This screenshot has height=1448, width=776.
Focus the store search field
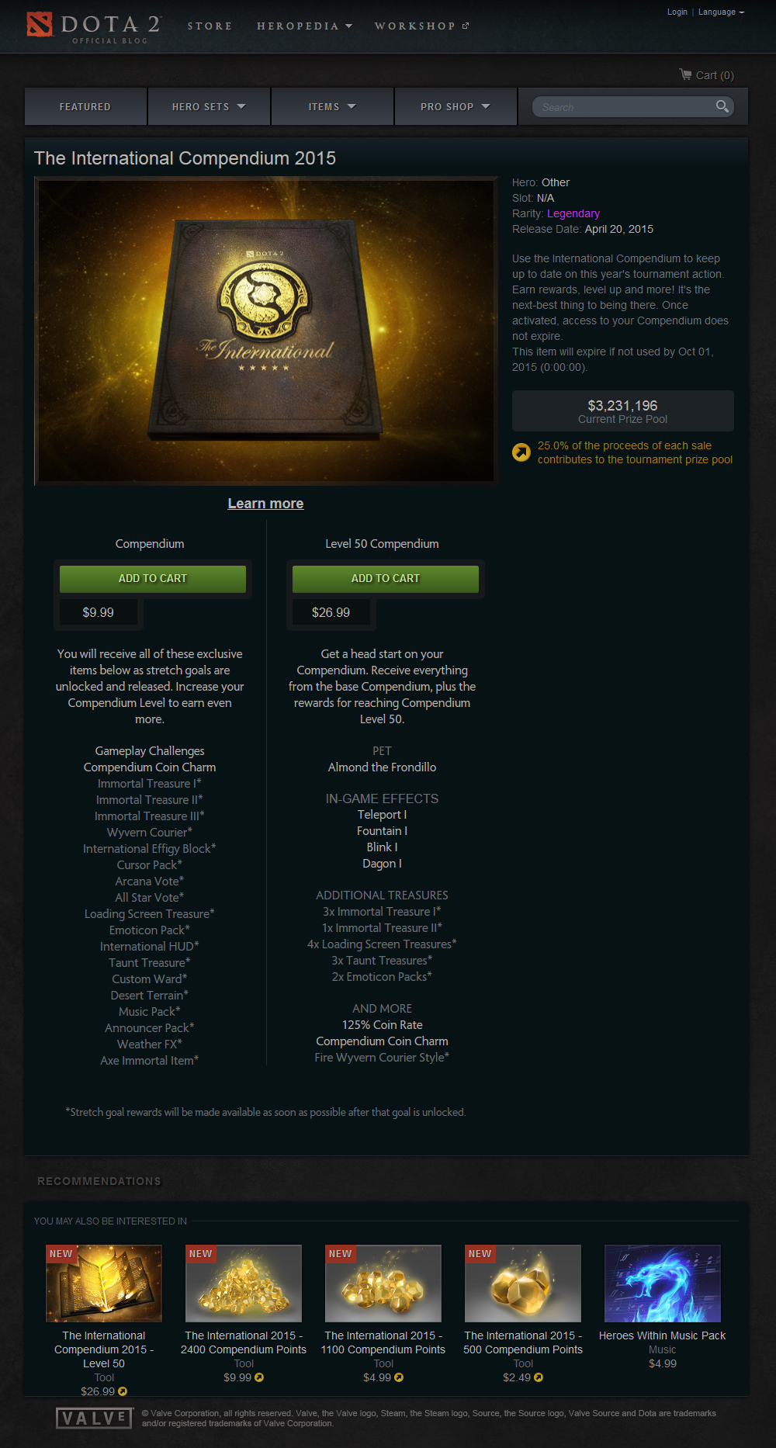pyautogui.click(x=623, y=106)
